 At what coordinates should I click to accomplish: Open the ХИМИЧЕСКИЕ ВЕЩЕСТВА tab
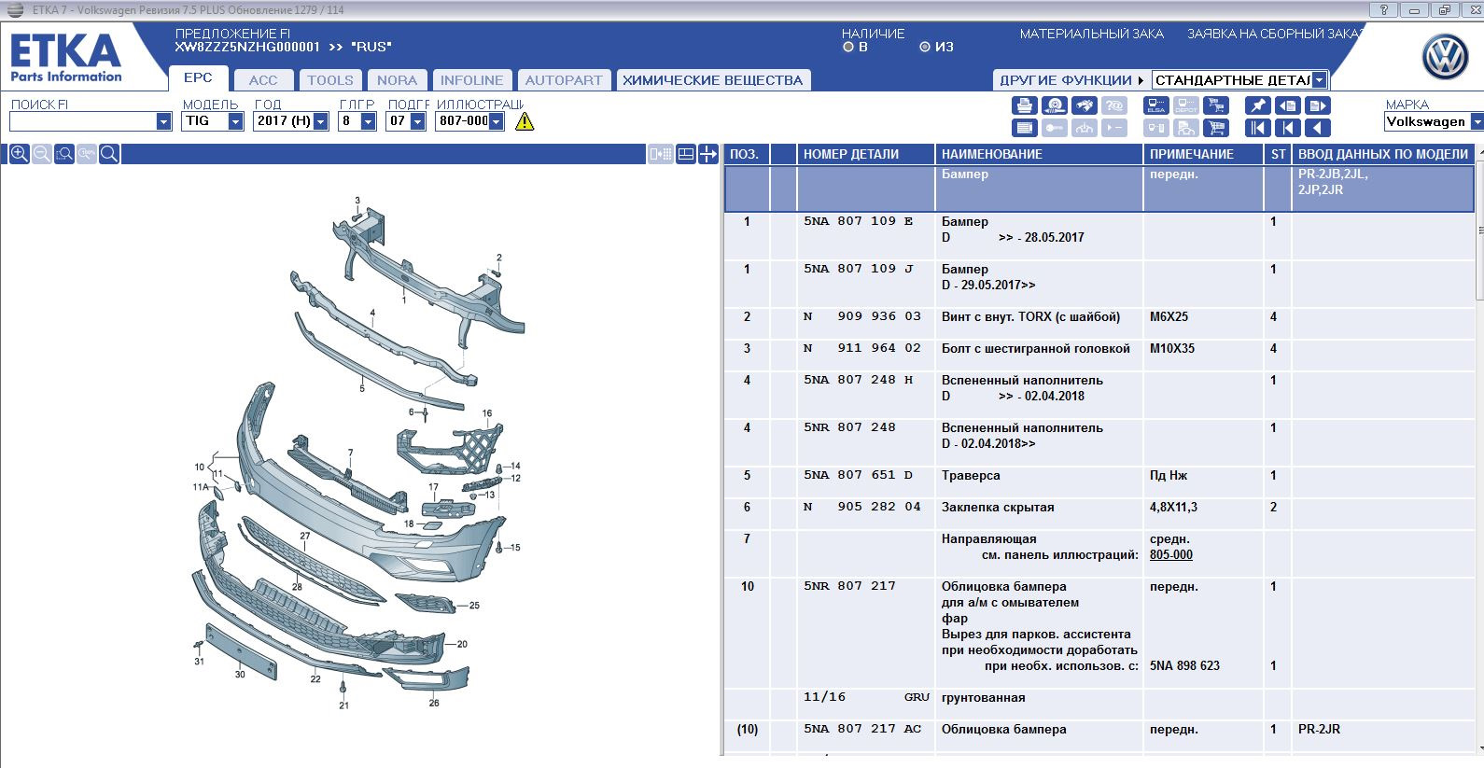tap(713, 80)
